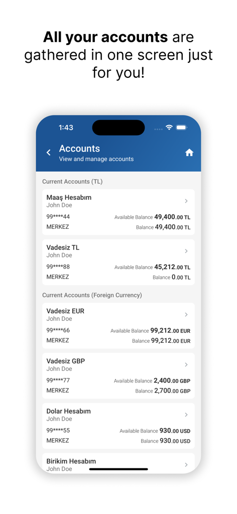Image resolution: width=237 pixels, height=514 pixels.
Task: Click the Current Accounts (TL) section header
Action: tap(72, 182)
